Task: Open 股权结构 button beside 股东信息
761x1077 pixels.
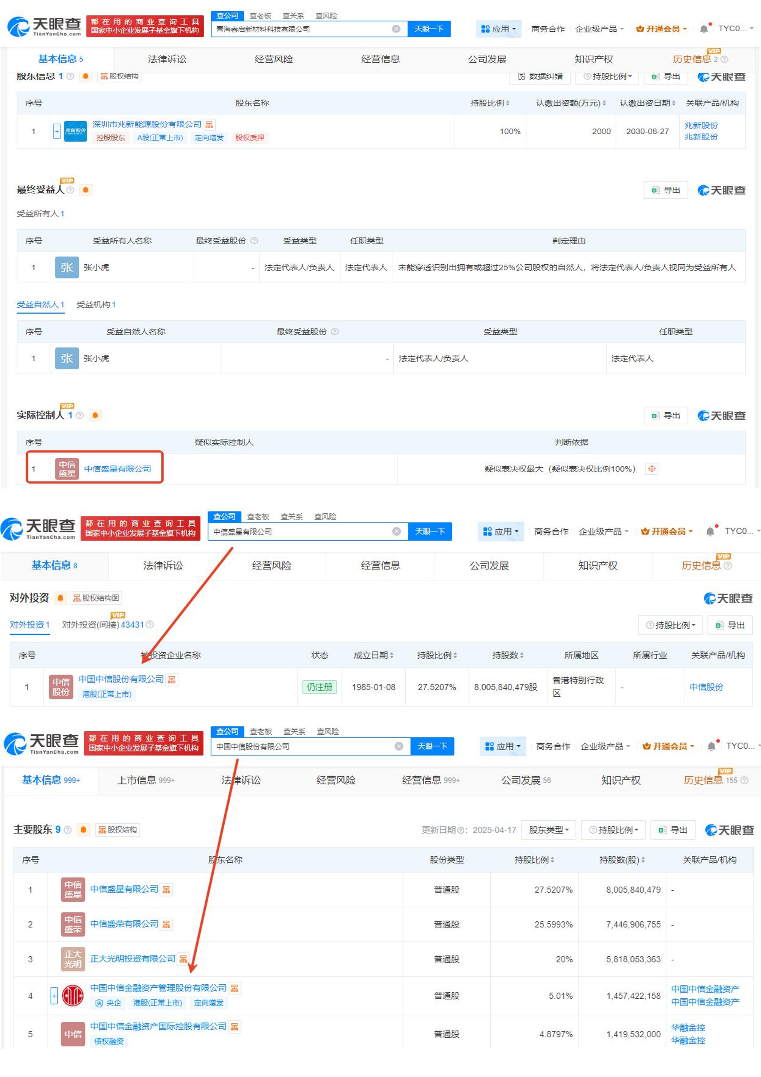Action: [x=119, y=76]
